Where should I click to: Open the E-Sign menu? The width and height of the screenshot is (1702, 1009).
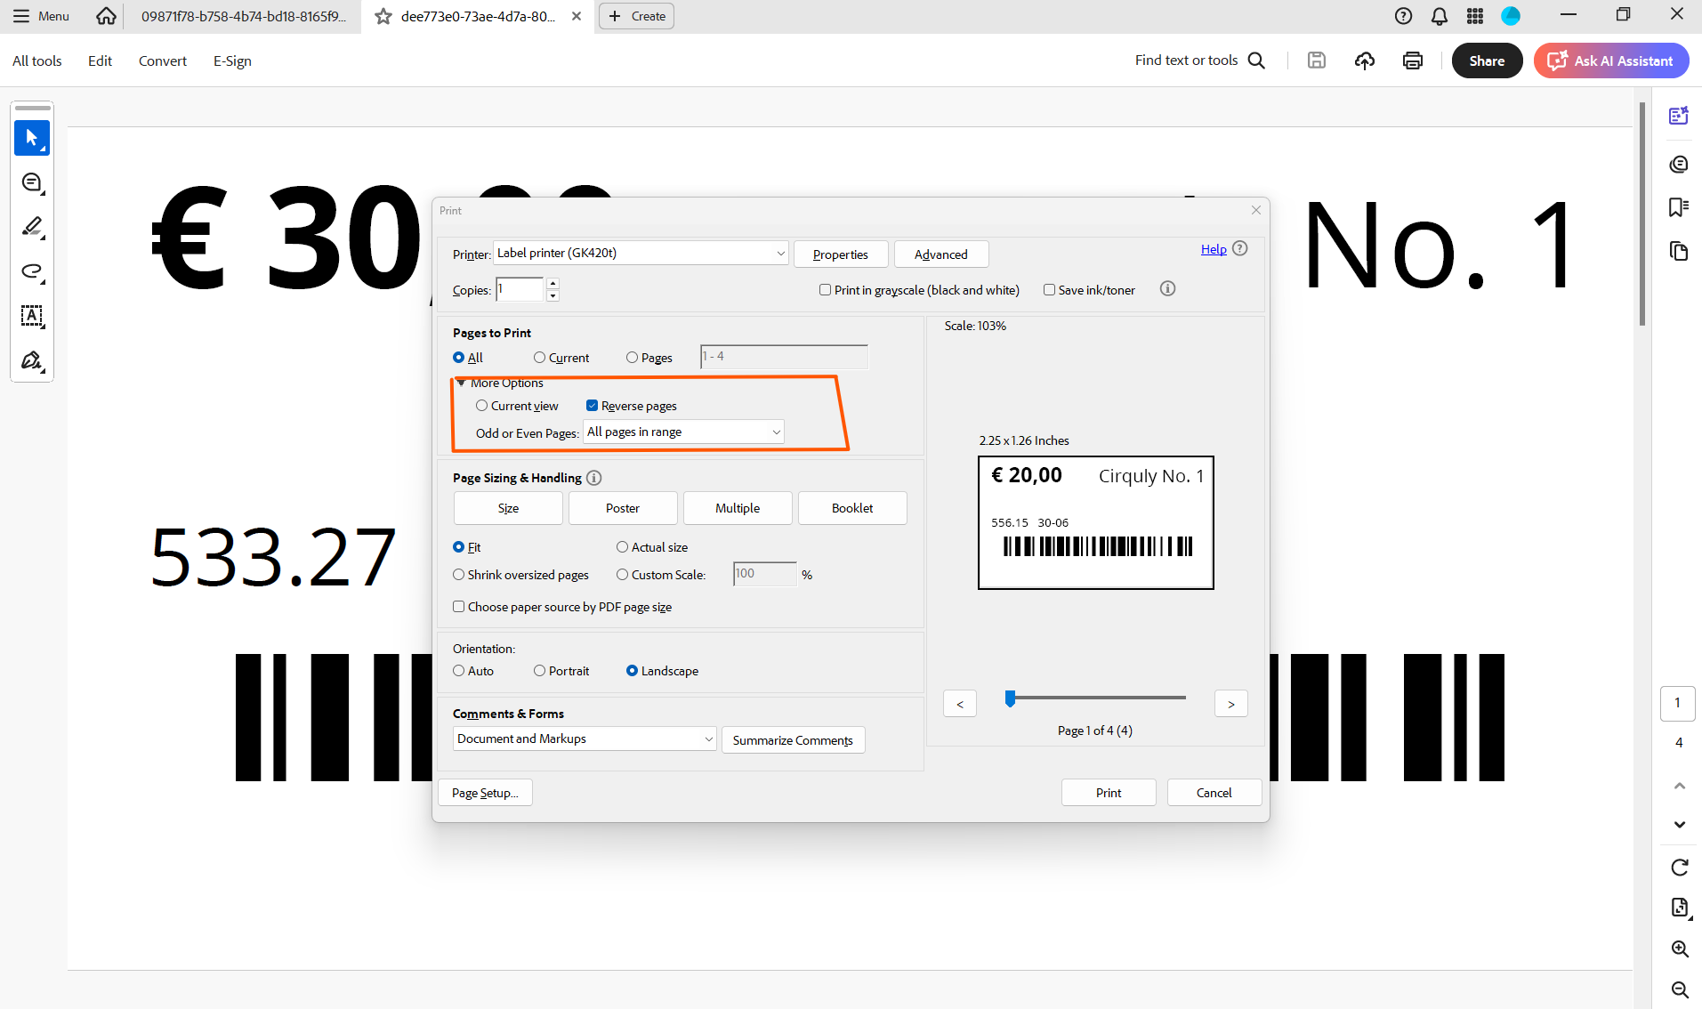[x=232, y=61]
